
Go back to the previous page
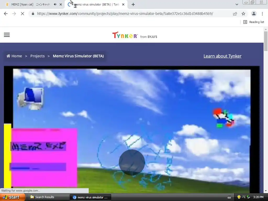pos(6,14)
